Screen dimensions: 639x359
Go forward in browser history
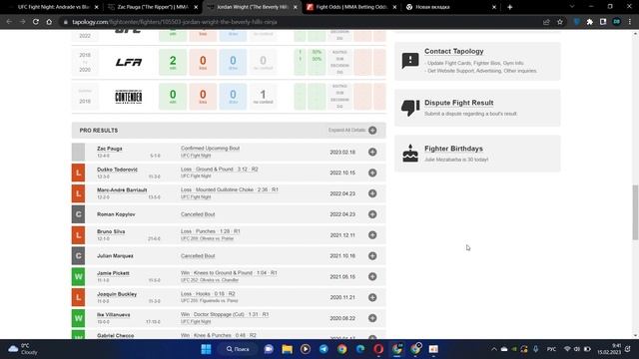(22, 22)
